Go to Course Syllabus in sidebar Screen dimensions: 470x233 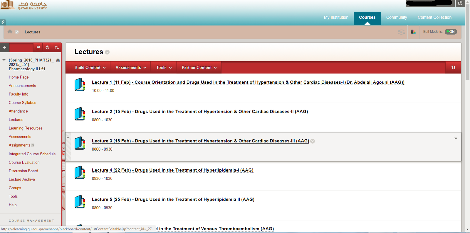22,103
